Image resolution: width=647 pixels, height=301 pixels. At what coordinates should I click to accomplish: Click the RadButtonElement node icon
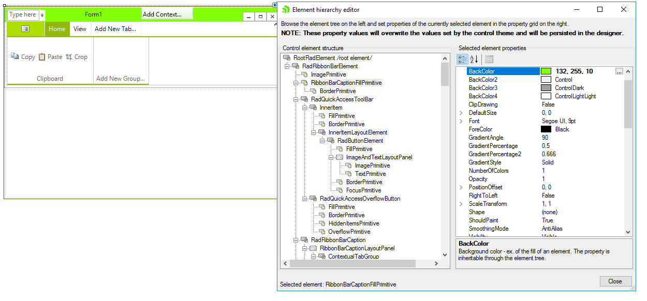point(331,141)
